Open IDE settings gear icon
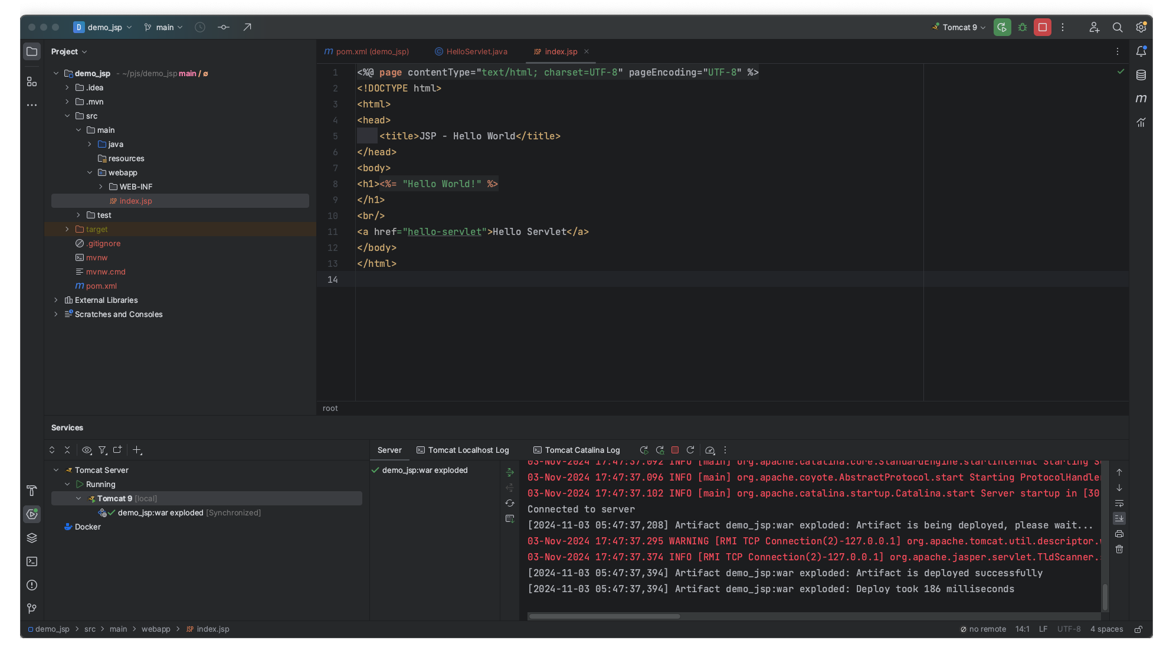The image size is (1173, 663). [x=1141, y=27]
